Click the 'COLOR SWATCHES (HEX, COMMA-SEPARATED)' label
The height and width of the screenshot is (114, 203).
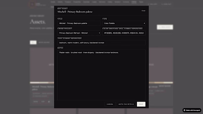tap(122, 29)
